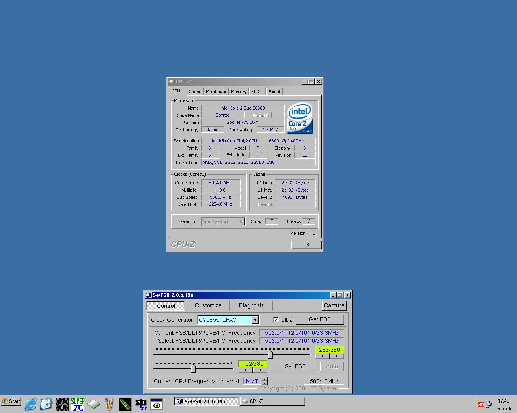Click the Get FSB button
The height and width of the screenshot is (413, 517).
(x=320, y=320)
